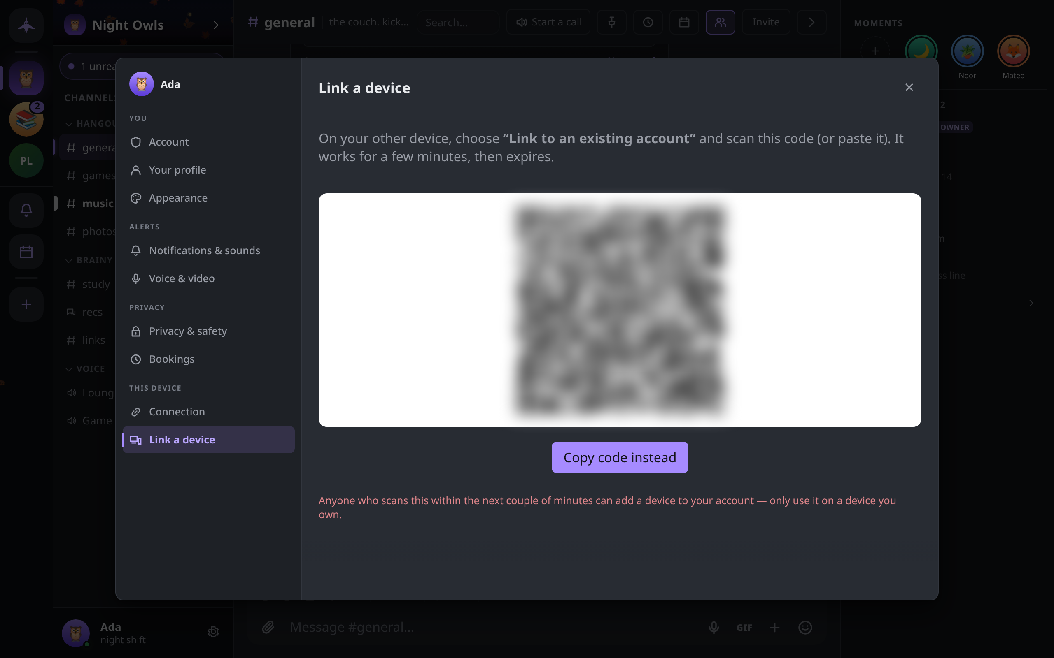Add a new moment with plus circle

coord(875,51)
